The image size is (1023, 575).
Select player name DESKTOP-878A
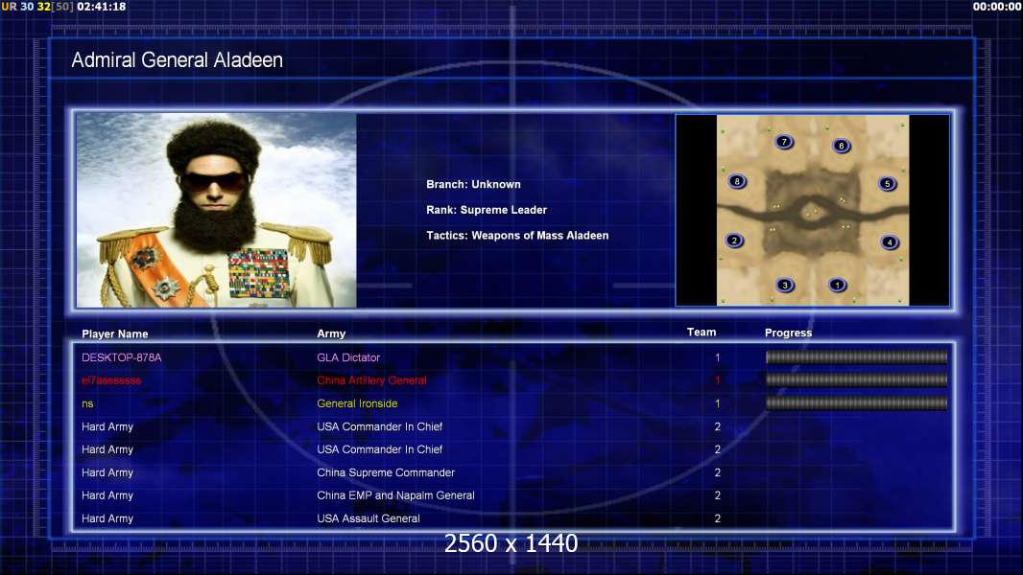pyautogui.click(x=121, y=357)
